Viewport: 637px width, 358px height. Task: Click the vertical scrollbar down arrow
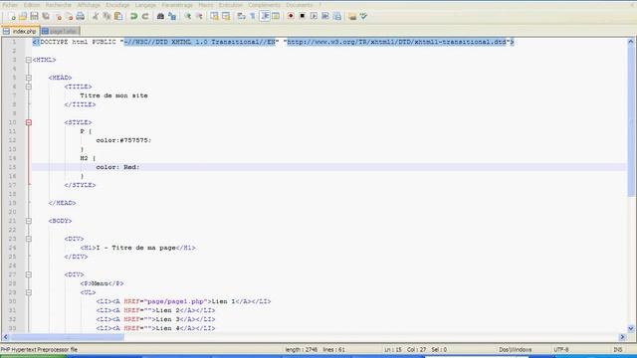tap(631, 328)
